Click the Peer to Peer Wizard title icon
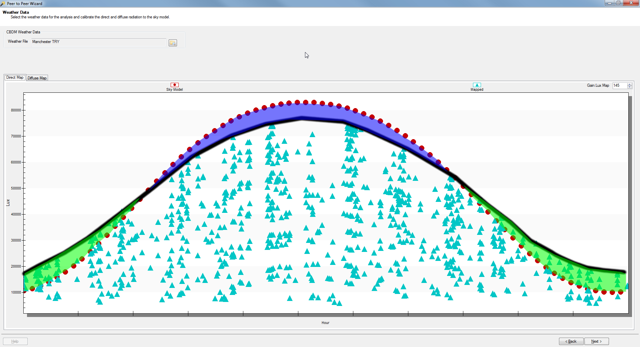This screenshot has height=347, width=640. pyautogui.click(x=3, y=4)
